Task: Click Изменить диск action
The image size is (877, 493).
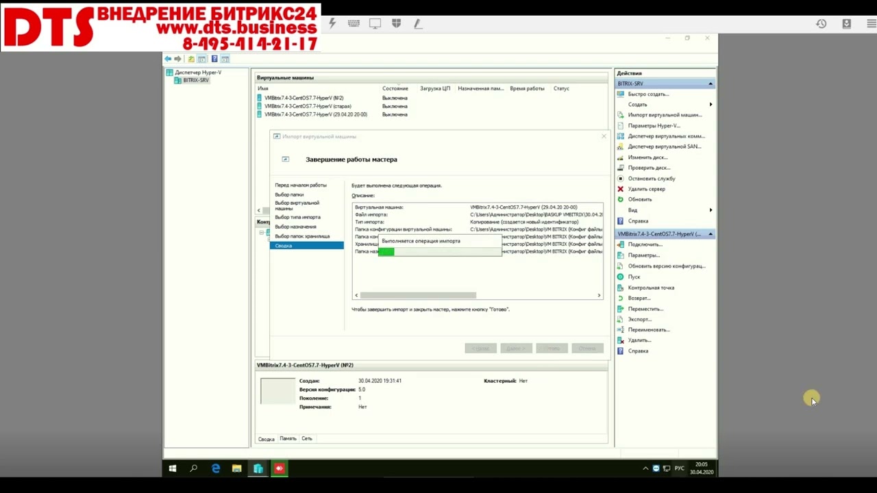Action: (x=647, y=157)
